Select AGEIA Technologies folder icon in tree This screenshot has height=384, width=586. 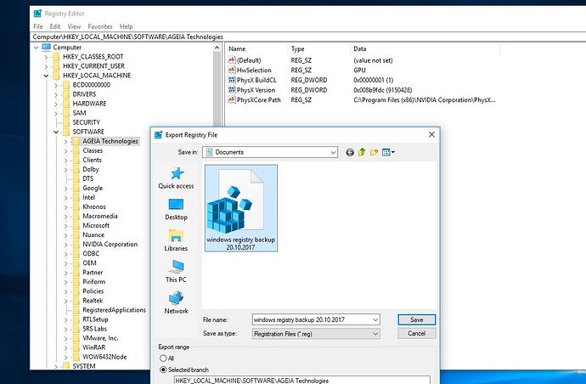tap(76, 141)
